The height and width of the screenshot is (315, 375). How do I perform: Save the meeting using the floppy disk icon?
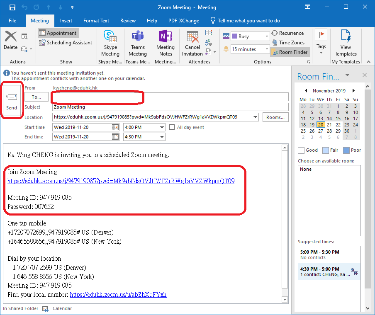coord(12,7)
